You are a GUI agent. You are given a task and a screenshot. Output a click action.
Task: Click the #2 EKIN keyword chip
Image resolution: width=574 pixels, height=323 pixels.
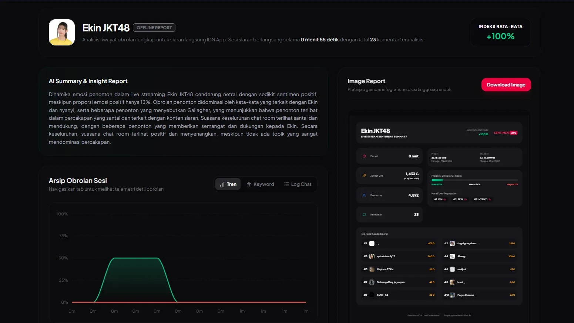pos(460,200)
